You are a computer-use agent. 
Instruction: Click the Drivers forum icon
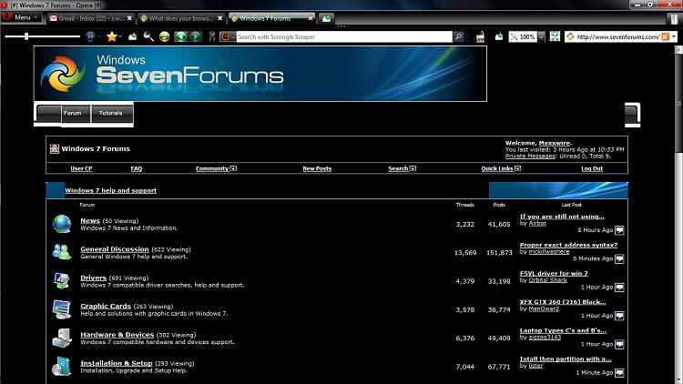tap(62, 281)
